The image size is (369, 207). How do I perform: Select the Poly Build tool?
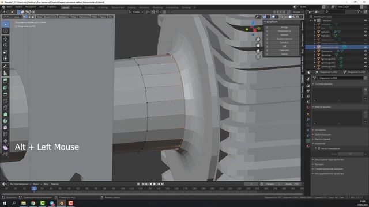(5, 114)
